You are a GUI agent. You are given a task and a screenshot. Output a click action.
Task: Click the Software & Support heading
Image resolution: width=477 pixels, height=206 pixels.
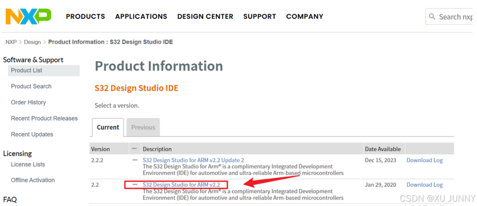(33, 60)
